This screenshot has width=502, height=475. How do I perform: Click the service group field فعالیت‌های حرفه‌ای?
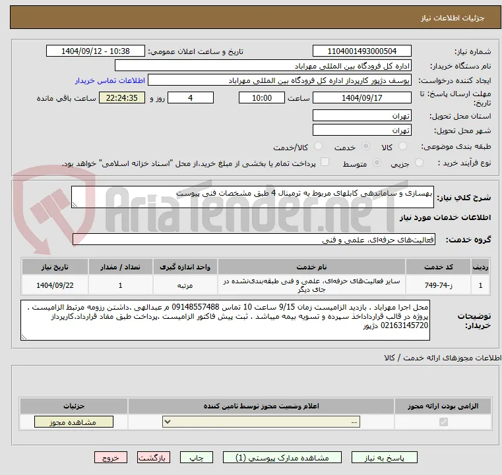pyautogui.click(x=254, y=239)
